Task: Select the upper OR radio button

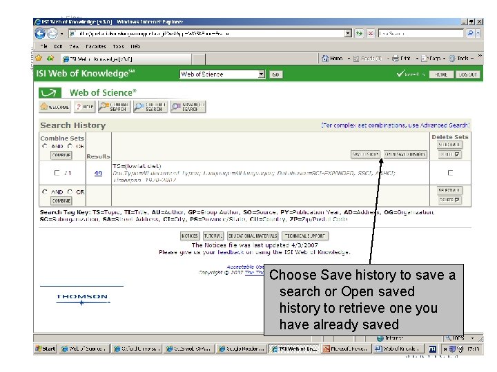Action: (70, 146)
